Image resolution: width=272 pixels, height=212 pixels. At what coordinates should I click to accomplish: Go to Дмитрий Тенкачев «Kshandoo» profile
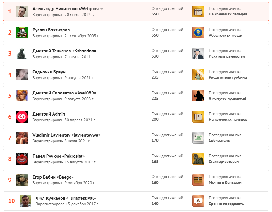(x=65, y=51)
